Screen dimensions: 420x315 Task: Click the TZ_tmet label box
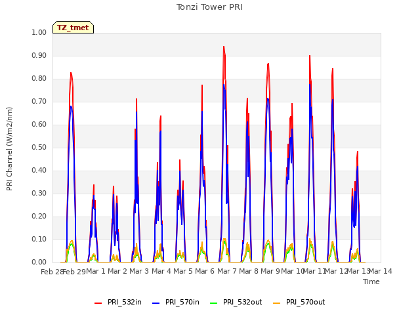(x=73, y=28)
